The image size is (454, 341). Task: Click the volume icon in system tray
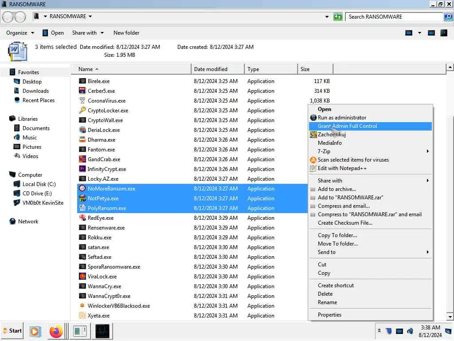point(410,331)
